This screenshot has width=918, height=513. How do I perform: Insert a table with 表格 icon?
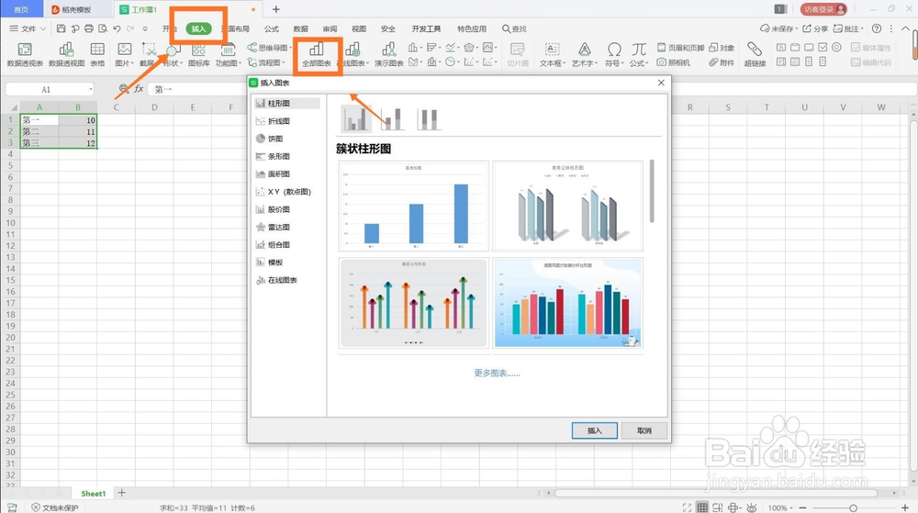point(97,54)
